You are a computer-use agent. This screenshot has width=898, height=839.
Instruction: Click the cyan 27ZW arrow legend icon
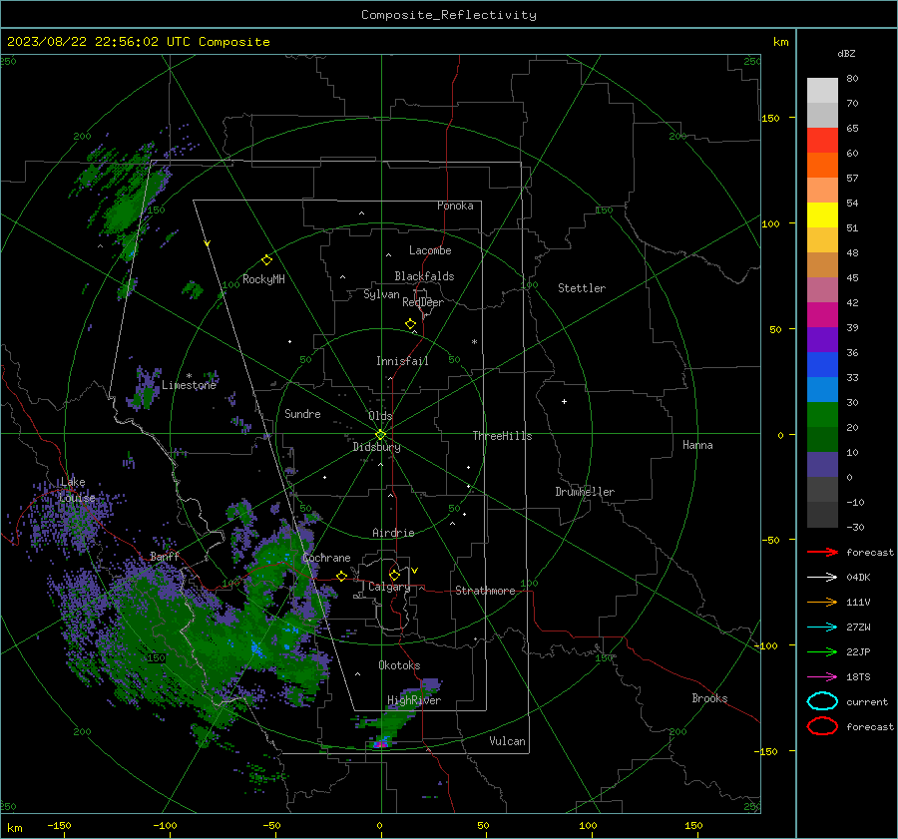click(x=822, y=628)
